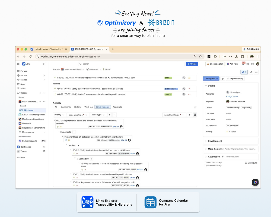Click the browser bookmark star icon

tap(200, 56)
